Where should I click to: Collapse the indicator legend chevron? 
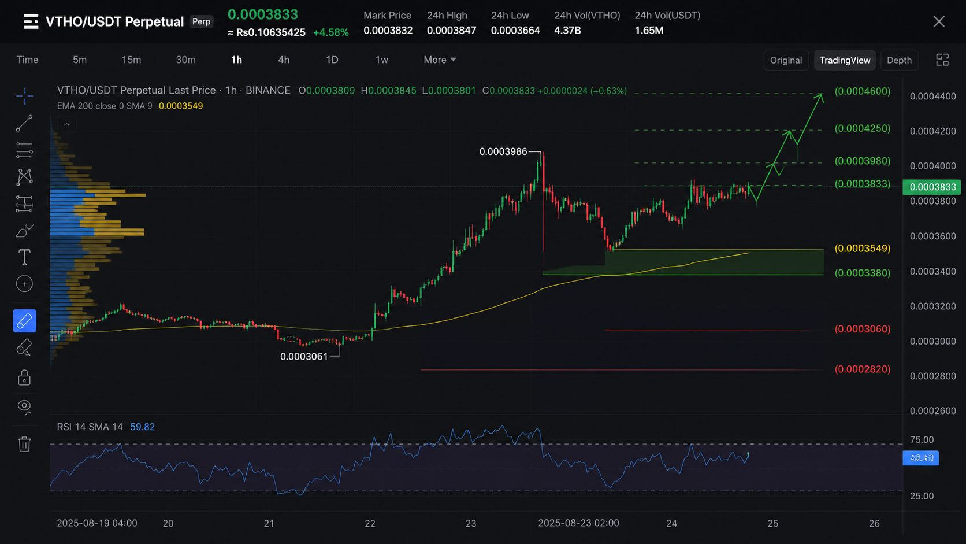tap(67, 124)
